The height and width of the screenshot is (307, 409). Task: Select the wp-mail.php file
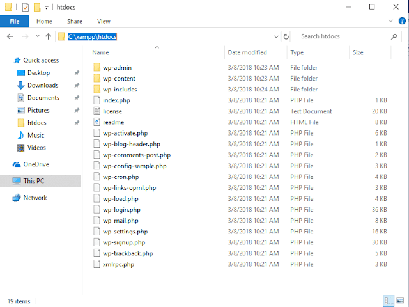[x=121, y=221]
